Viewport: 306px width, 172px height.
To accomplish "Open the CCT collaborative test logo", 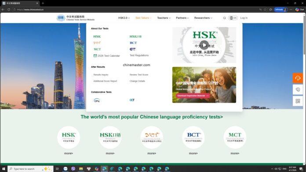I will pyautogui.click(x=132, y=100).
